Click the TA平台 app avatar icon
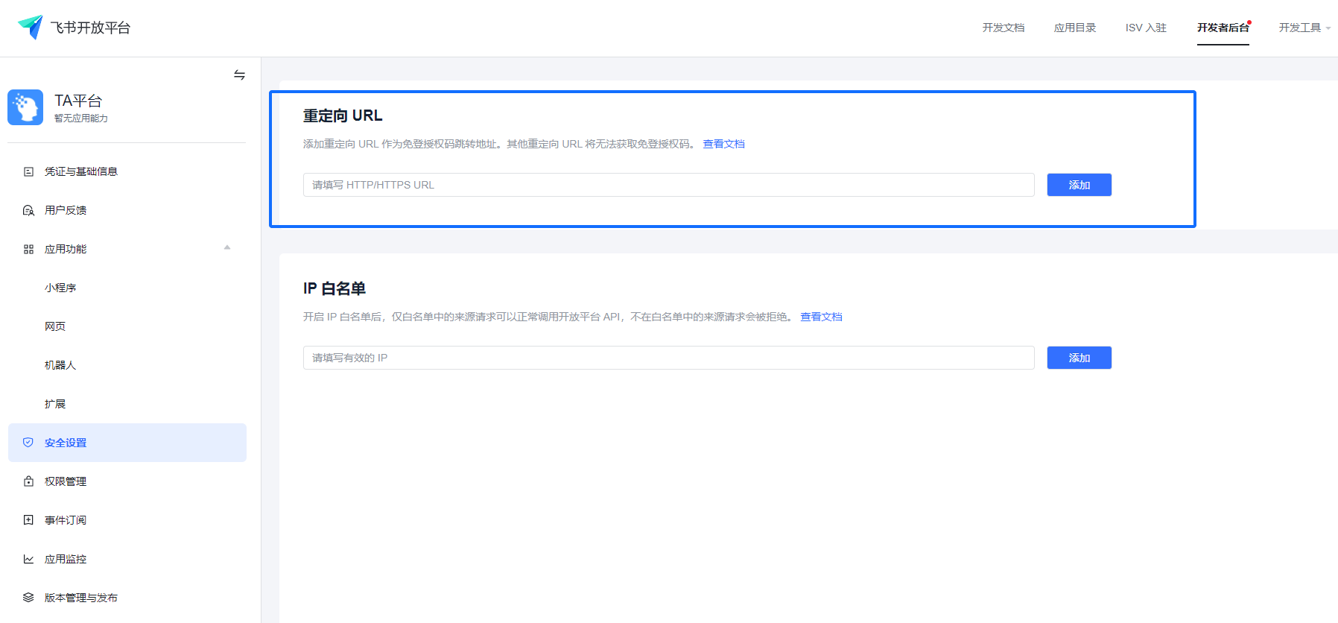 25,107
